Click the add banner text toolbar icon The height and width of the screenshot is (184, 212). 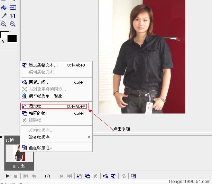pos(113,176)
